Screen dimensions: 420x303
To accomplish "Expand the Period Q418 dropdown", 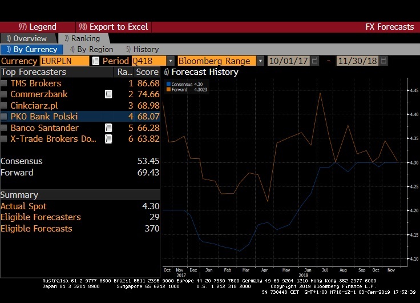I will pyautogui.click(x=170, y=61).
